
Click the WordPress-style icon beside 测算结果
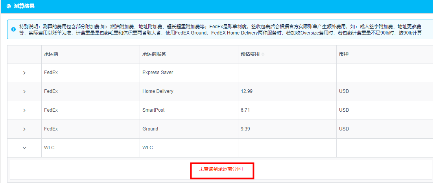click(x=9, y=6)
